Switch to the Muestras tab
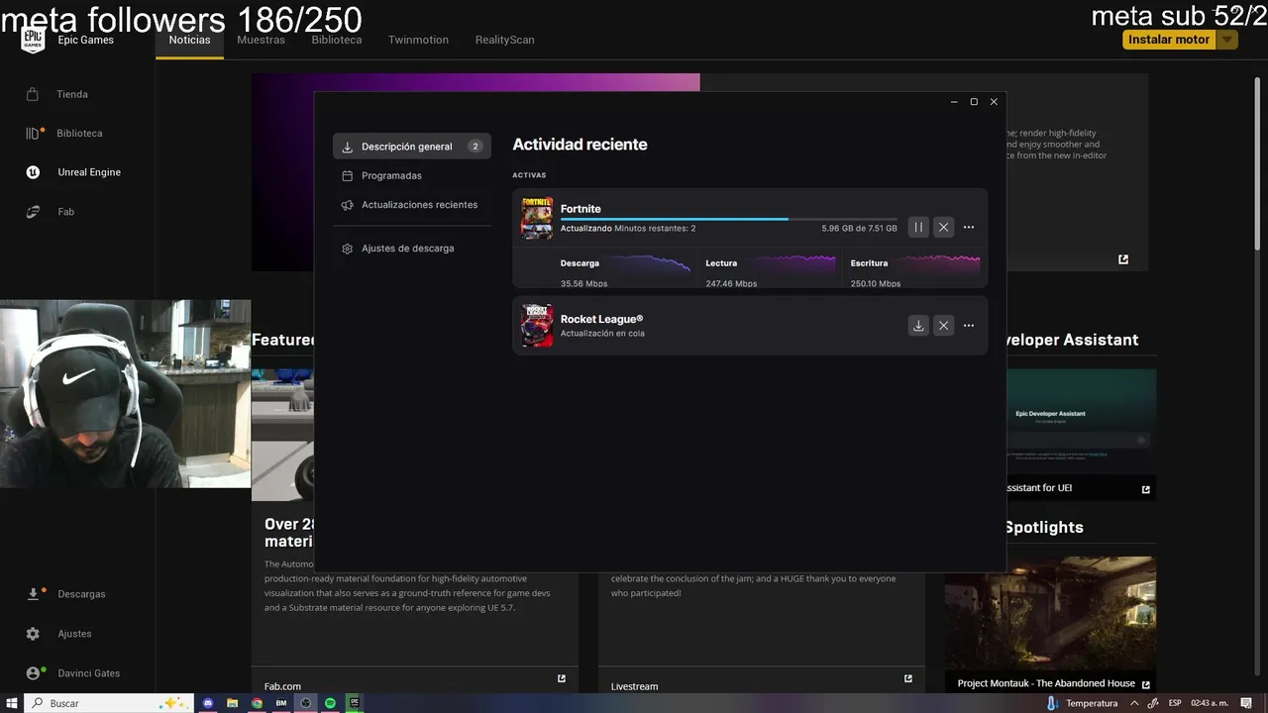 [261, 40]
